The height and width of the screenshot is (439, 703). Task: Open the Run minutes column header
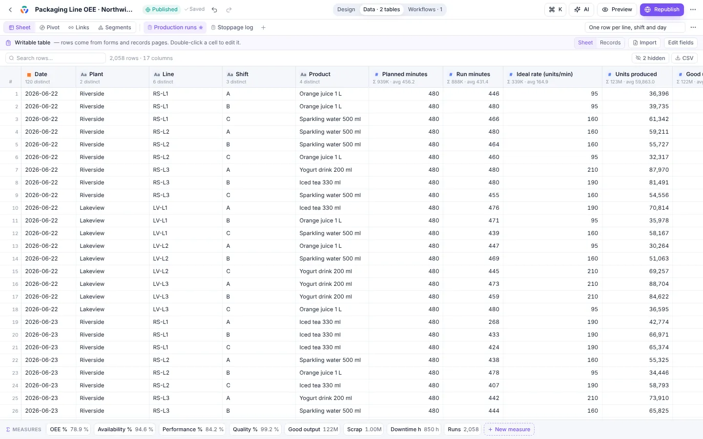[473, 78]
